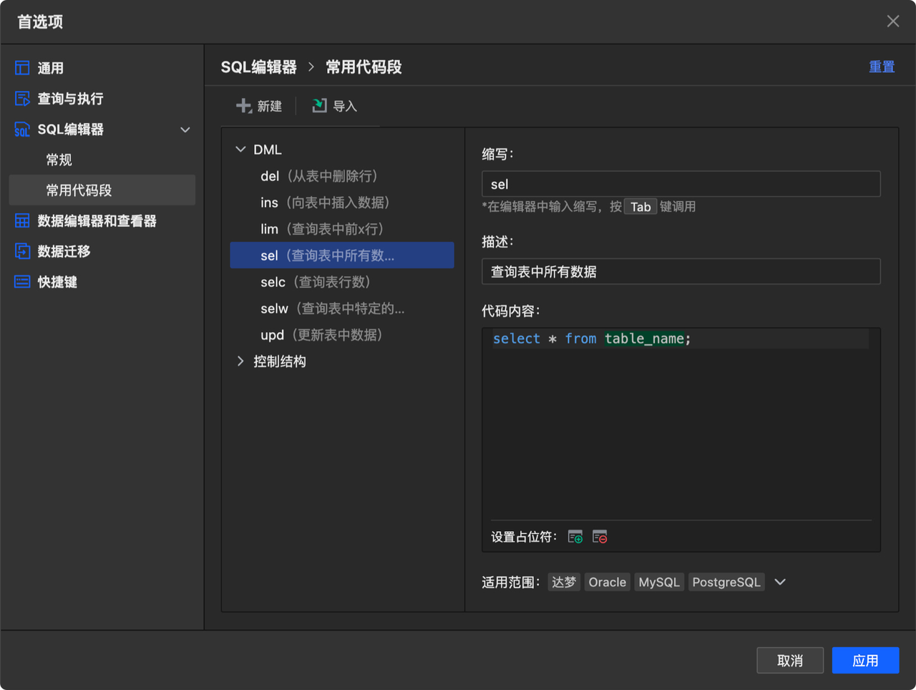
Task: Open the 适用范围 dropdown chevron
Action: coord(779,582)
